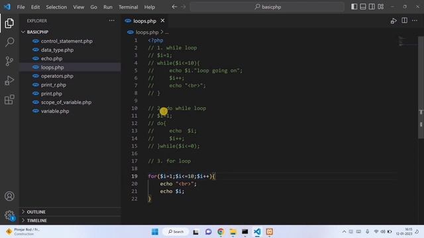Viewport: 424px width, 238px height.
Task: Click the for loop code on line 19
Action: [x=182, y=177]
